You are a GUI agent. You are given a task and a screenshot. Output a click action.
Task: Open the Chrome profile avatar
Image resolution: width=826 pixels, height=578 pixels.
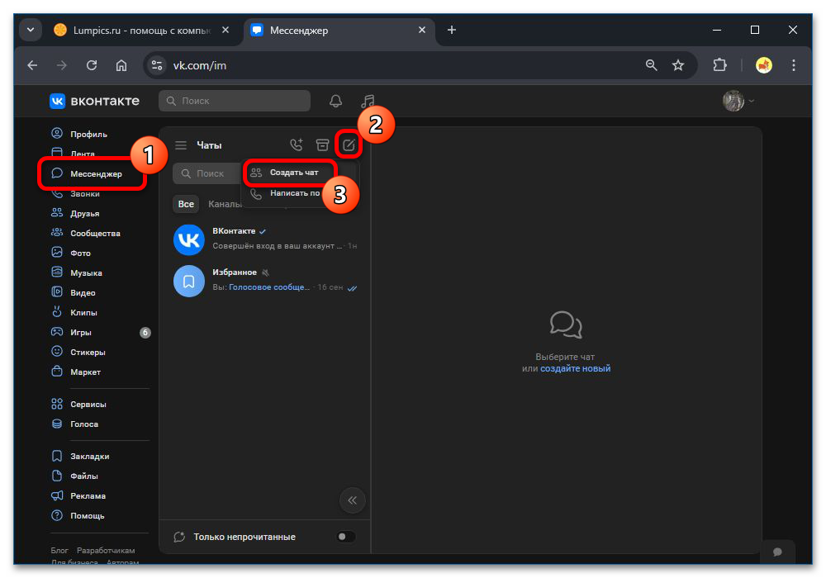[764, 65]
